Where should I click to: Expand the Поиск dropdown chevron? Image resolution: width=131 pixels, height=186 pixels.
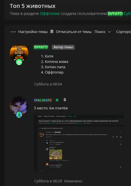click(109, 32)
